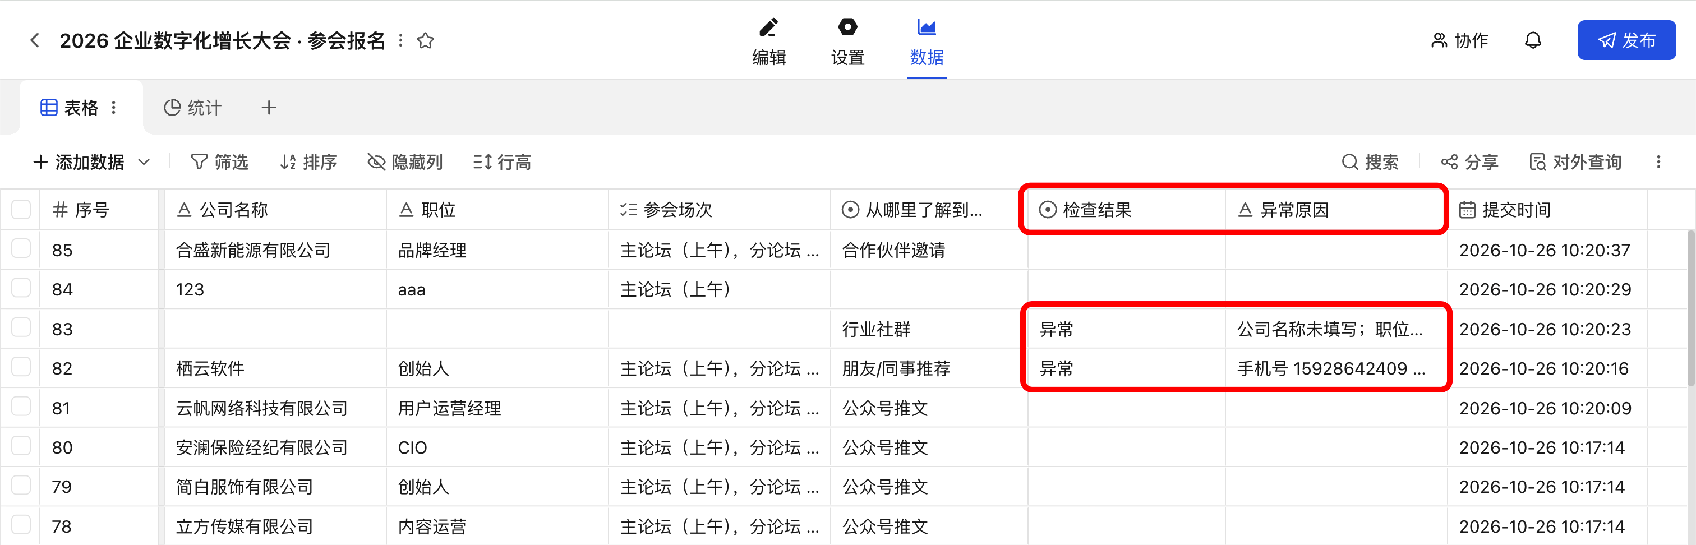Open the form title's more options menu

(x=400, y=41)
